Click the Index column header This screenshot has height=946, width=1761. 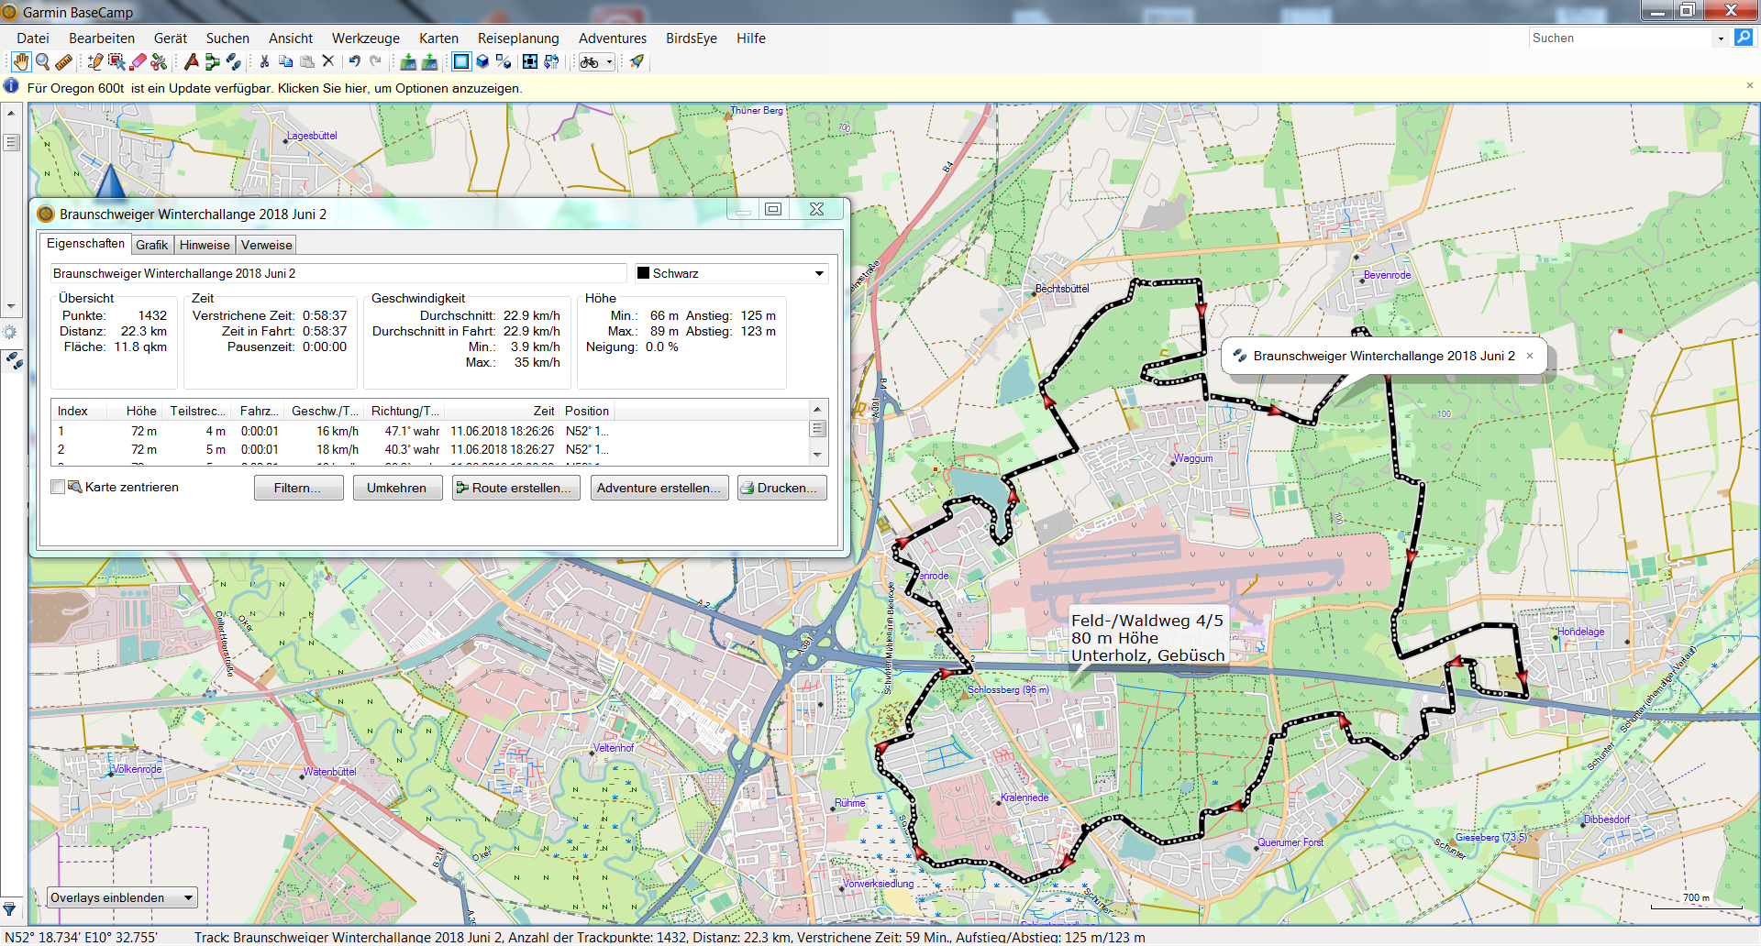click(78, 411)
